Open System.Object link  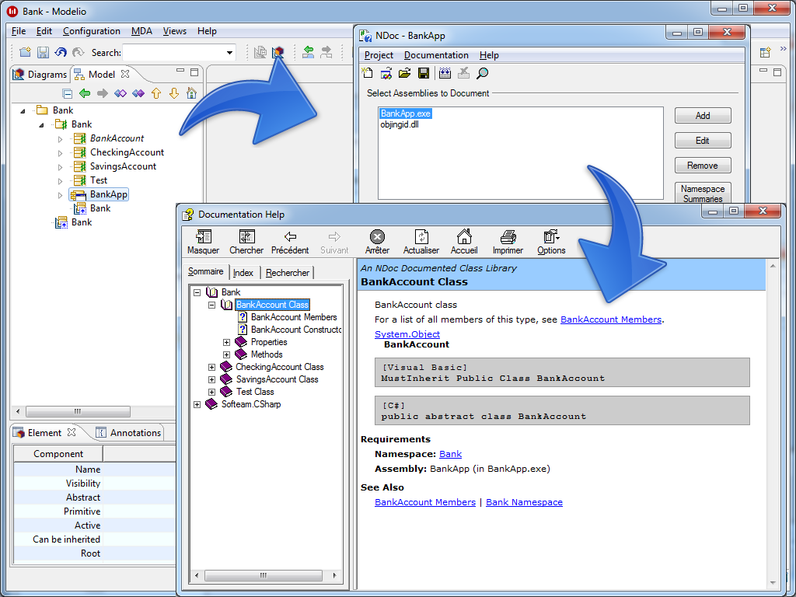point(407,334)
